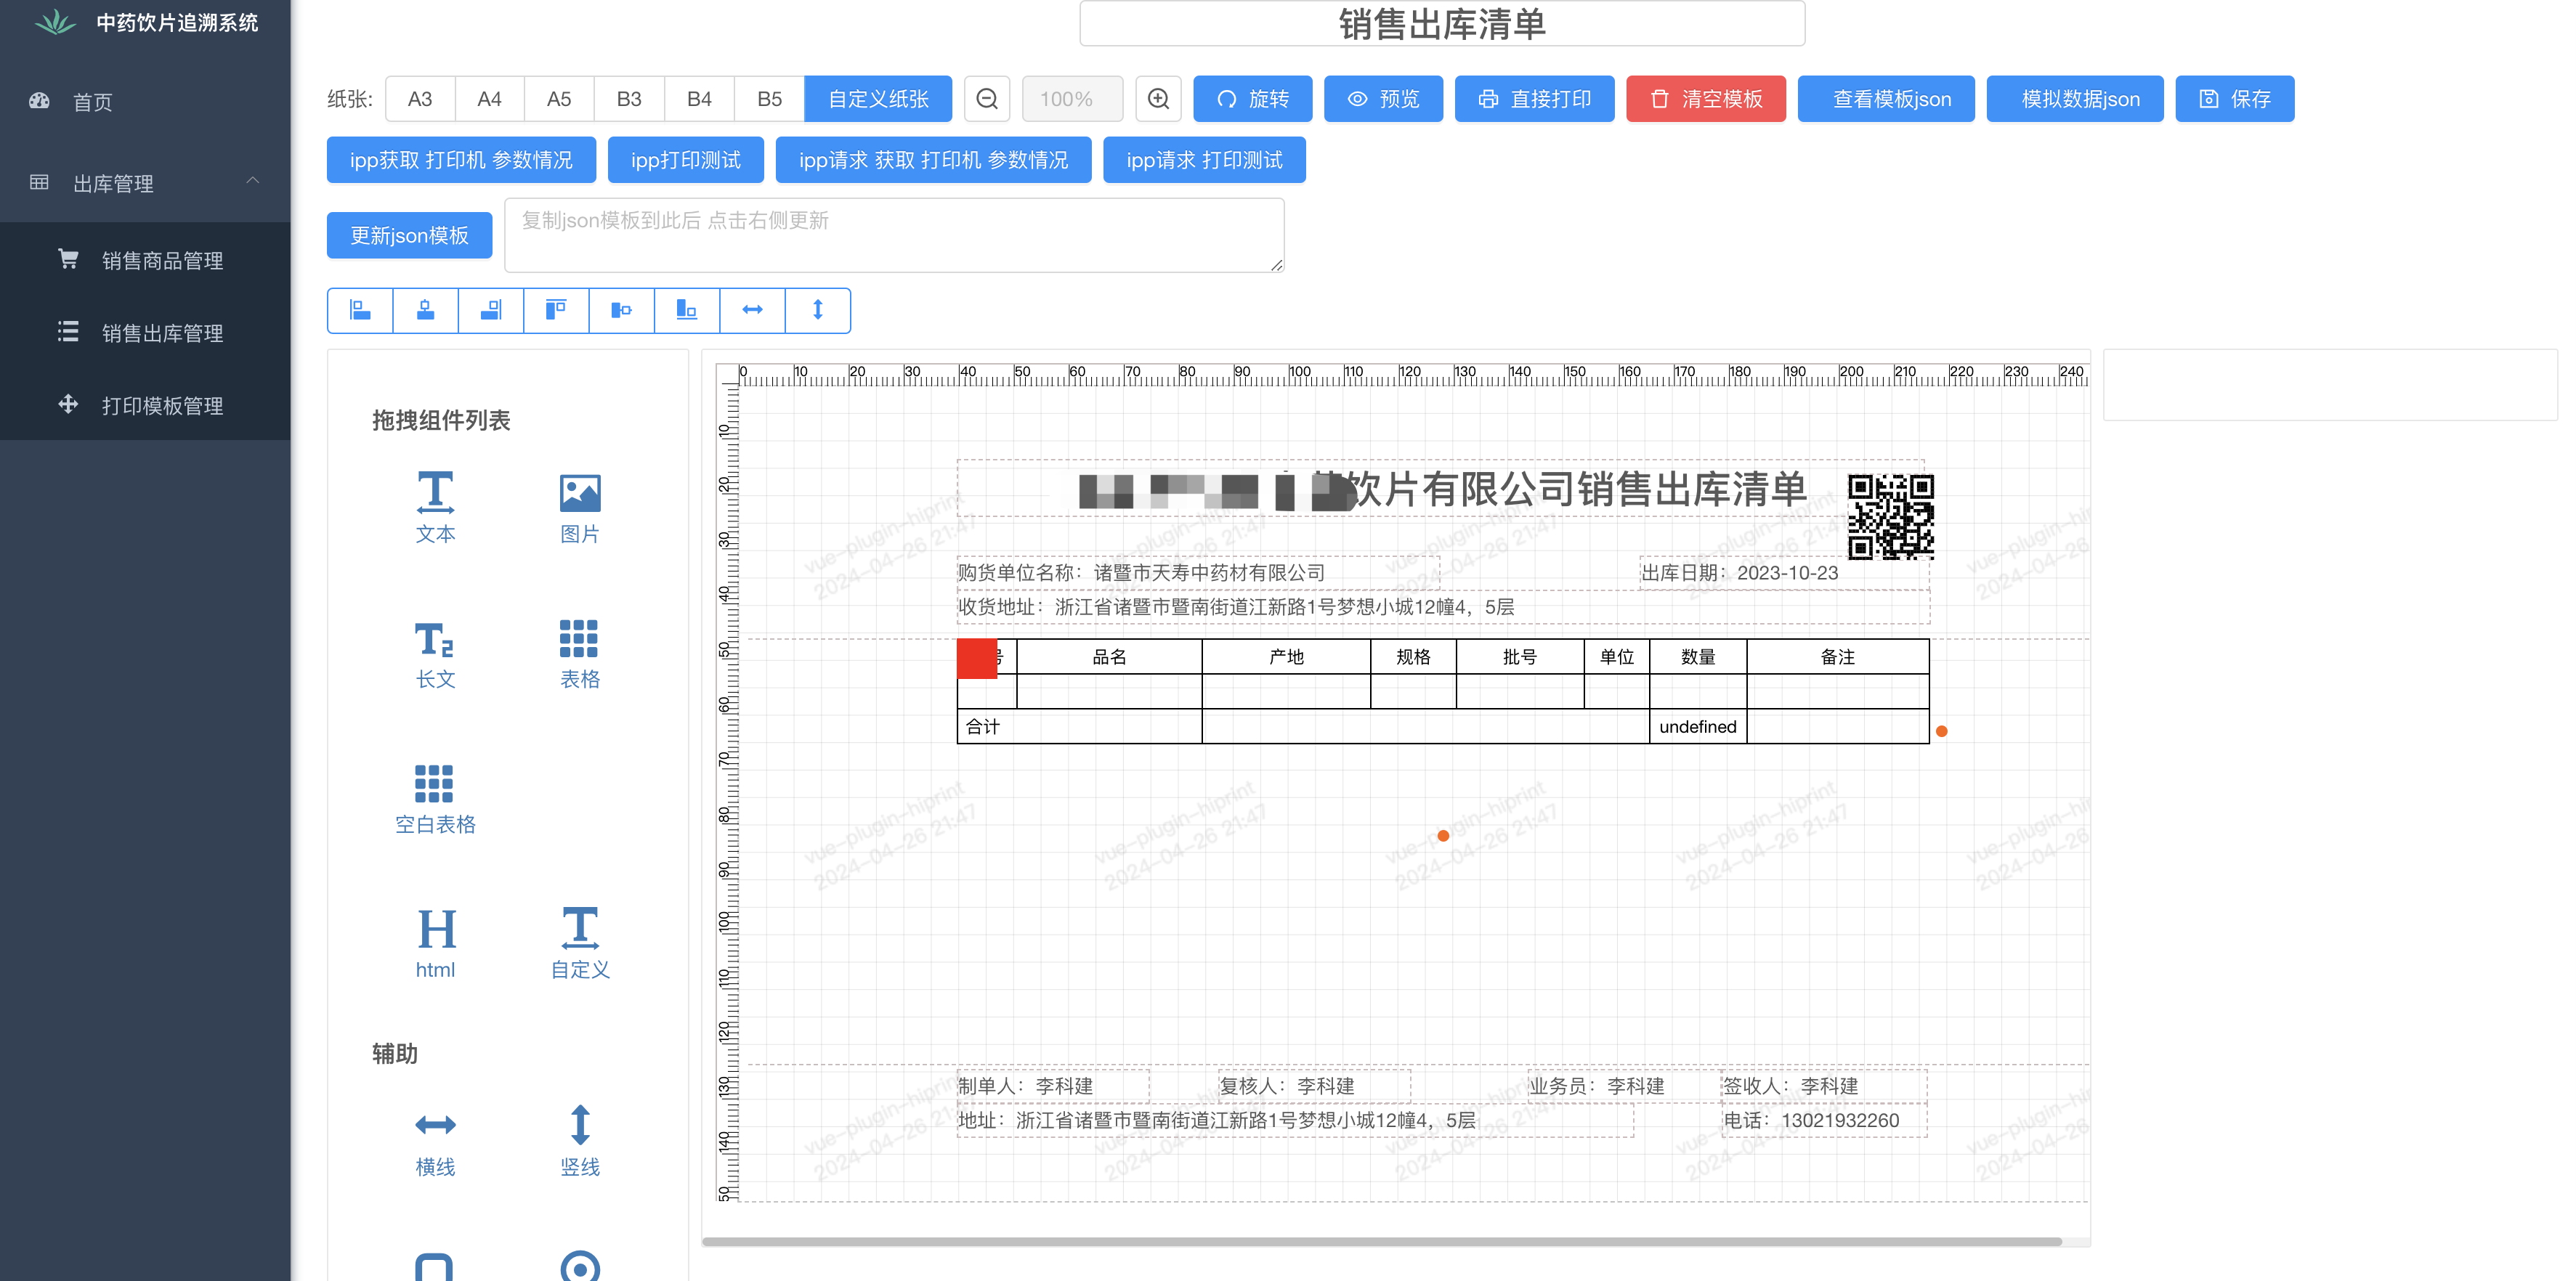Viewport: 2576px width, 1281px height.
Task: Select A4 paper size
Action: (489, 99)
